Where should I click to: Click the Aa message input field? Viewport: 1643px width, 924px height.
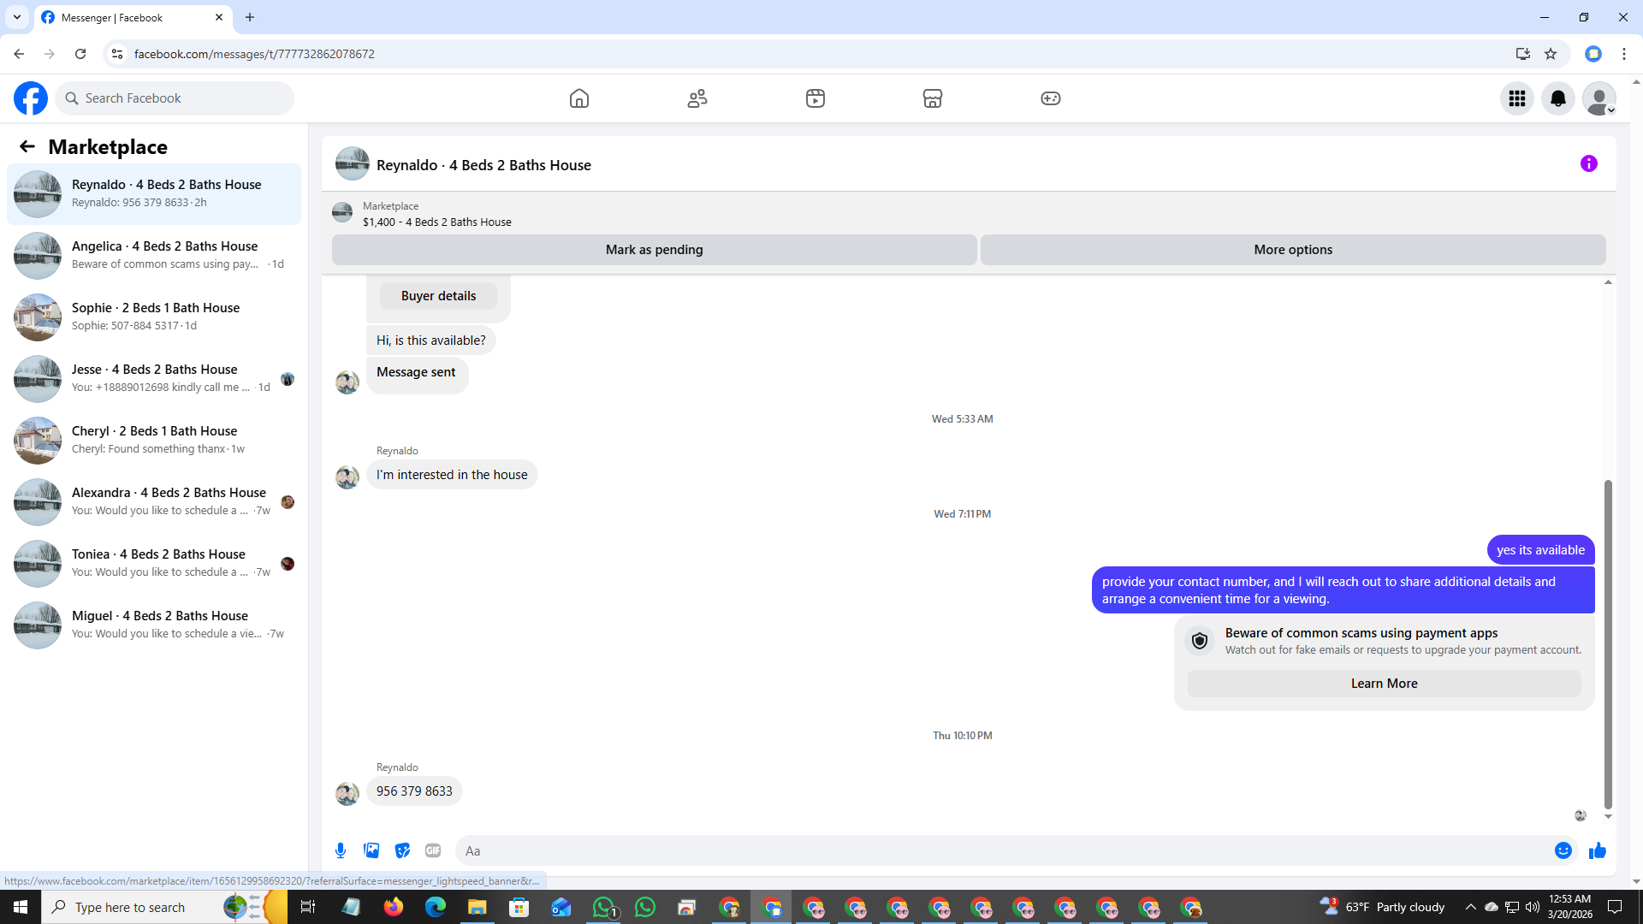[1001, 850]
